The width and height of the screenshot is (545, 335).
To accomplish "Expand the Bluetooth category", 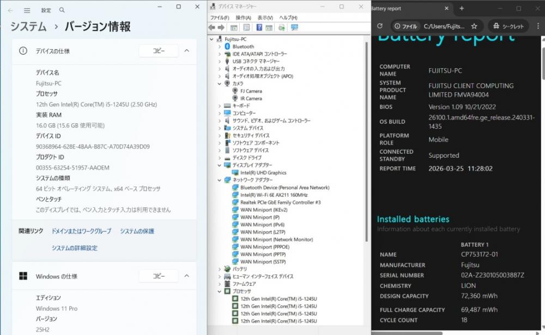I will [x=219, y=46].
